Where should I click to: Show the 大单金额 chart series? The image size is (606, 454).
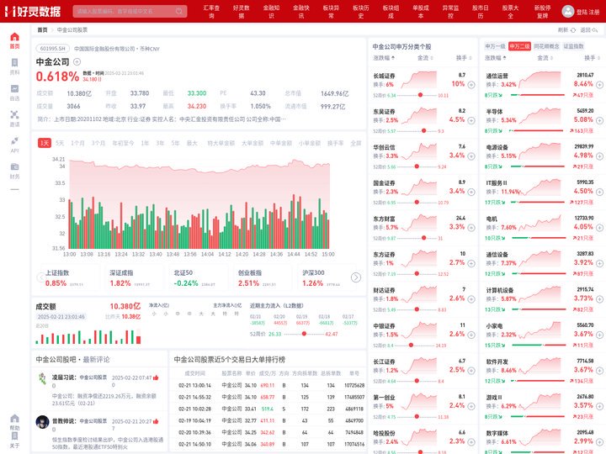click(x=252, y=143)
